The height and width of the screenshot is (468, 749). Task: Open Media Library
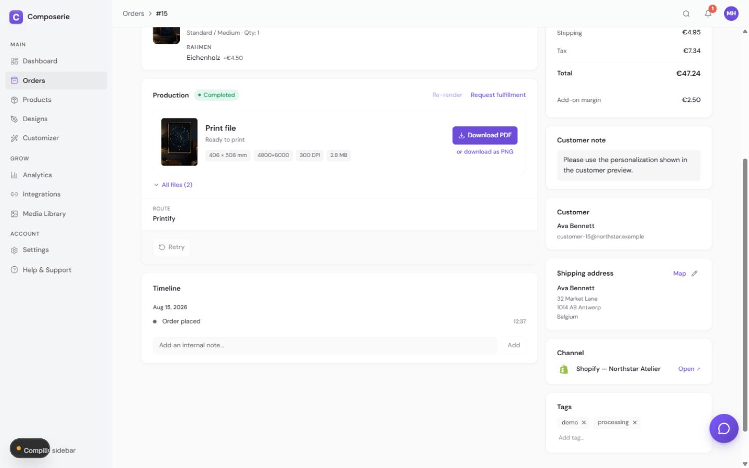(56, 214)
